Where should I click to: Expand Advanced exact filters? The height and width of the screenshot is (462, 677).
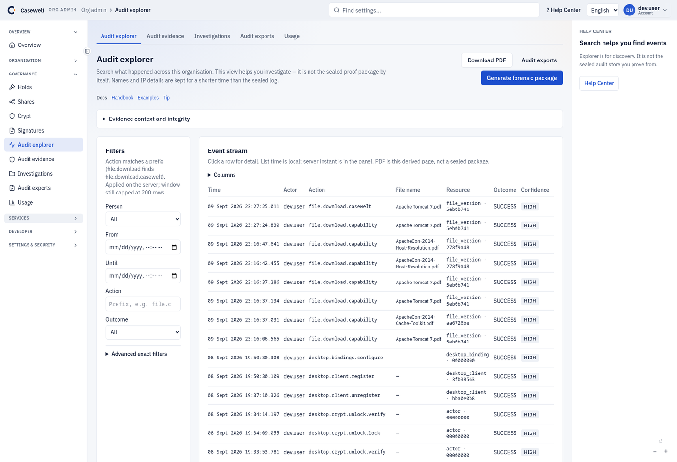coord(136,354)
